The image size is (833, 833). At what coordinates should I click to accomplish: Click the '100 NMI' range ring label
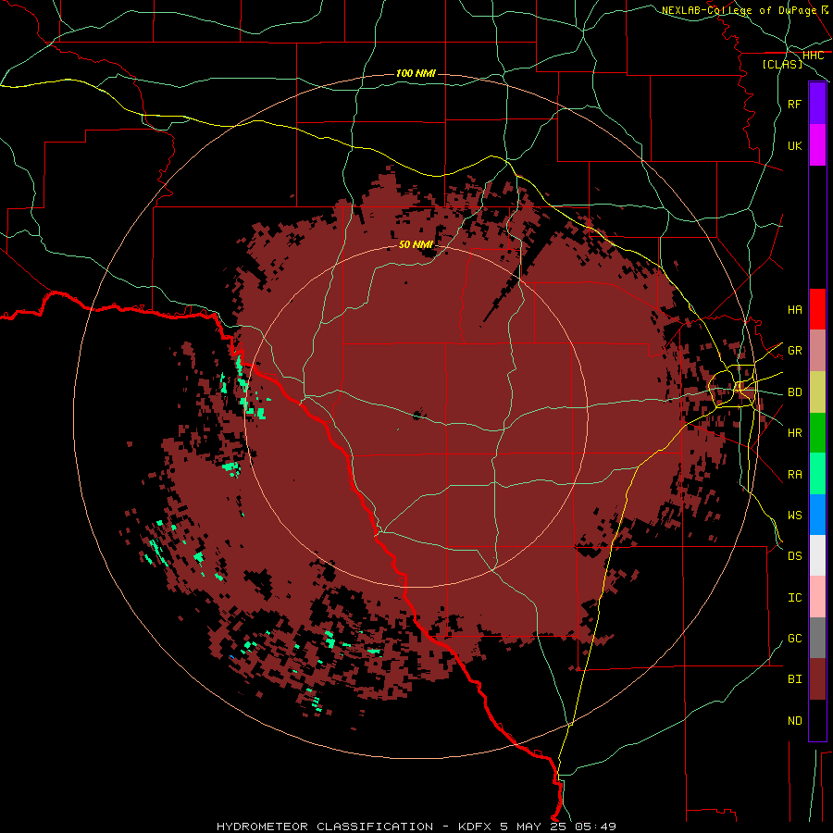416,73
